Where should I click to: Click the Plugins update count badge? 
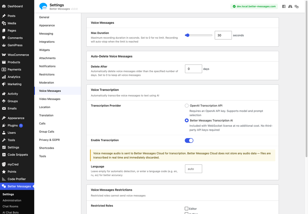(21, 126)
